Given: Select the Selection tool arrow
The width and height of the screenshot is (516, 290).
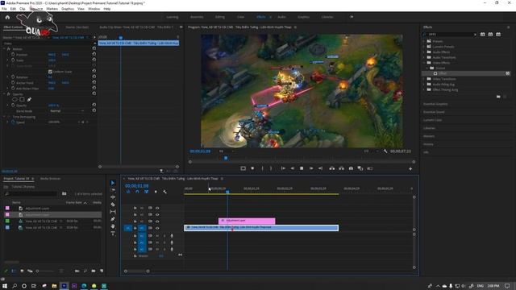Looking at the screenshot, I should [113, 183].
